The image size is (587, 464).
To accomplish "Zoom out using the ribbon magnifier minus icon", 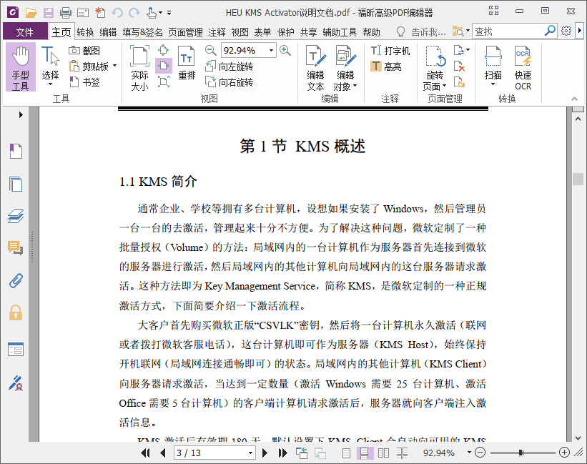I will point(211,50).
